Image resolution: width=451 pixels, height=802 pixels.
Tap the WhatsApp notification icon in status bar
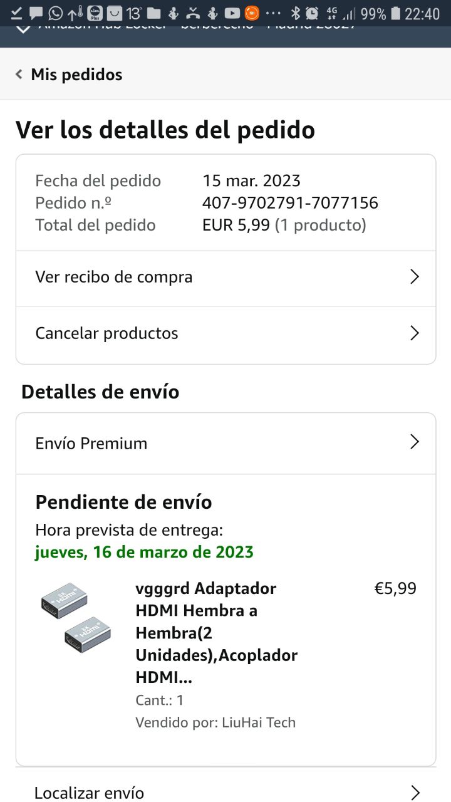pos(56,13)
